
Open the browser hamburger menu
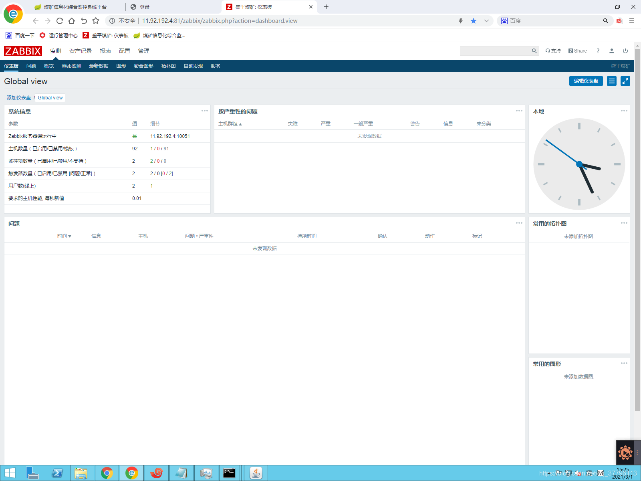pos(632,21)
